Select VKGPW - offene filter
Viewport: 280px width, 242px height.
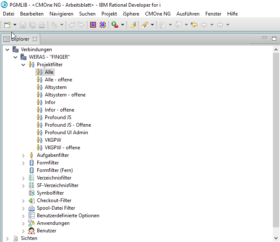tap(62, 148)
